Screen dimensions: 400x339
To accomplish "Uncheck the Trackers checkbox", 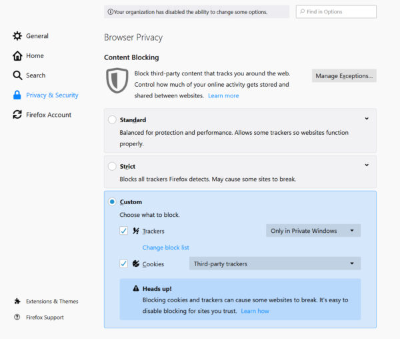I will coord(123,231).
